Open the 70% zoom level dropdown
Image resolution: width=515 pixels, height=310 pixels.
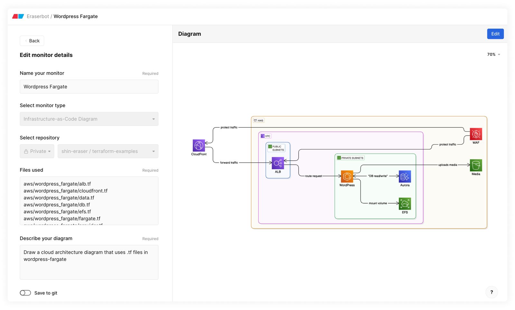494,55
